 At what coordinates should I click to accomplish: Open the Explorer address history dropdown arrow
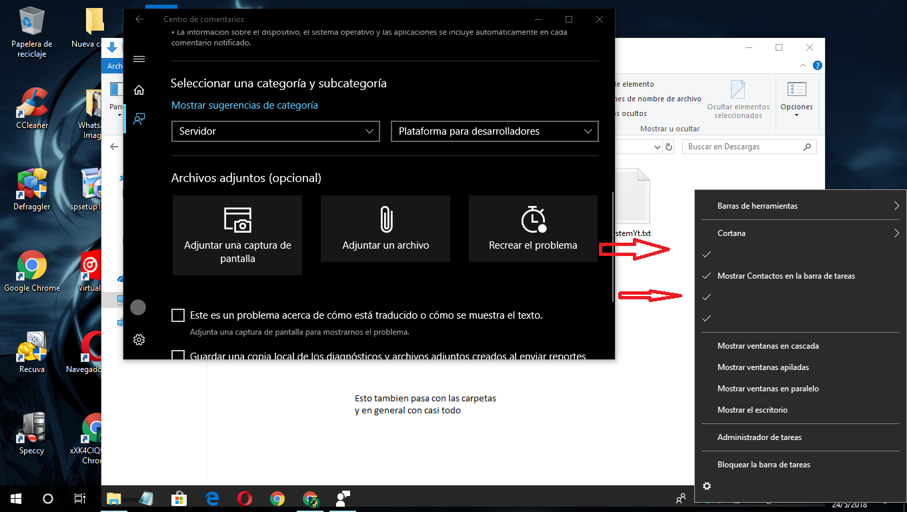(657, 147)
